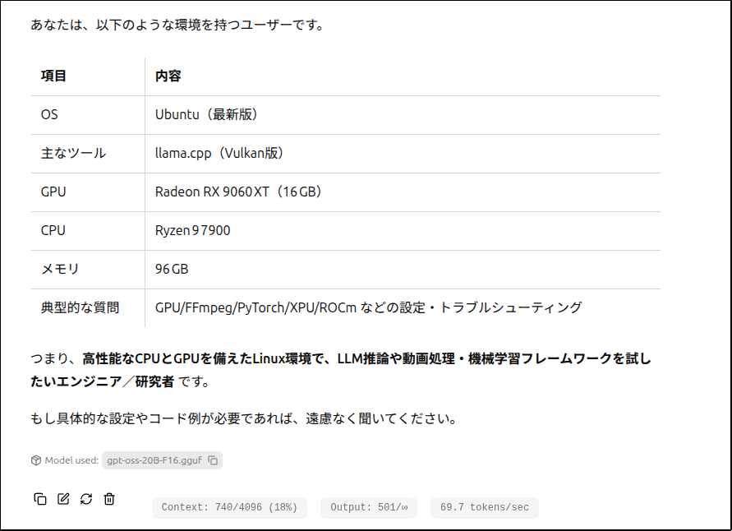
Task: Regenerate the response with the refresh icon
Action: pos(86,499)
